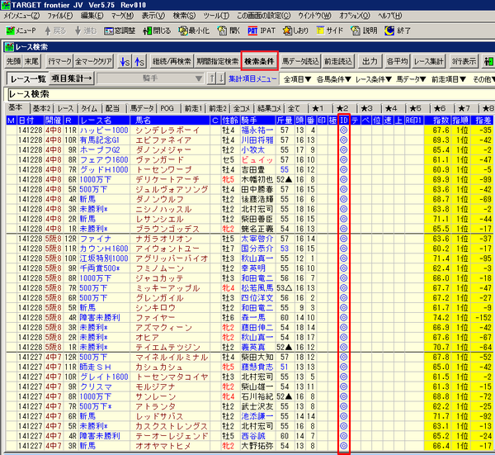This screenshot has width=495, height=455.
Task: Click the ID mark in 有馬記念G1 row
Action: pyautogui.click(x=344, y=140)
